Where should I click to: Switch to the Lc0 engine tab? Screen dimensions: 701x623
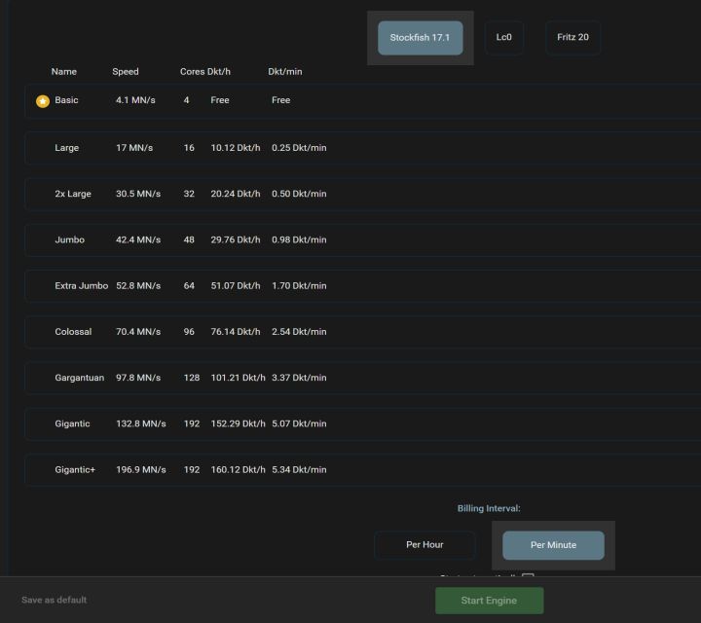click(503, 38)
